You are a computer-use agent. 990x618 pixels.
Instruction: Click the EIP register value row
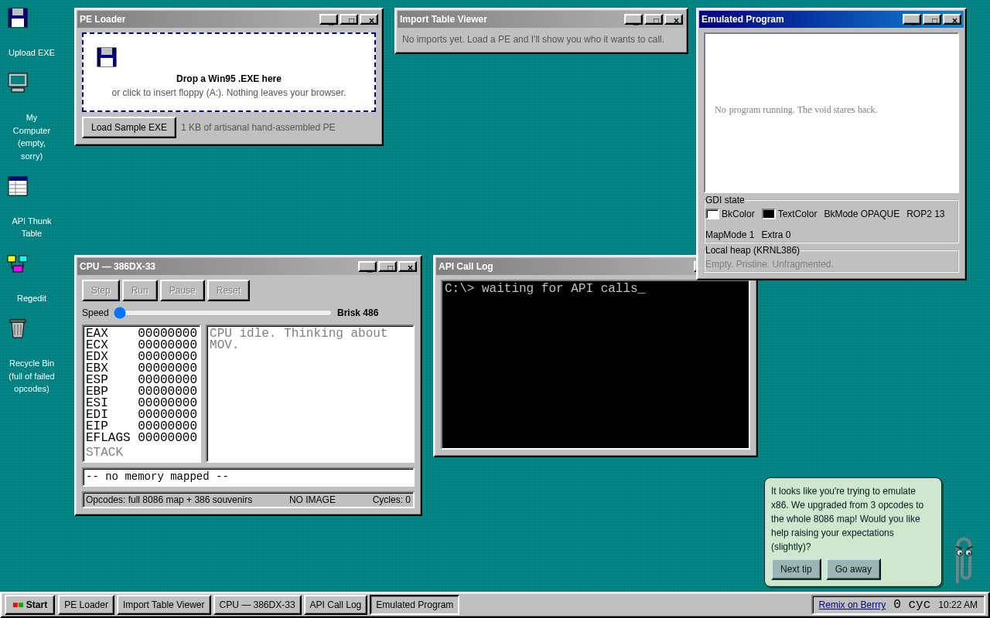[142, 426]
